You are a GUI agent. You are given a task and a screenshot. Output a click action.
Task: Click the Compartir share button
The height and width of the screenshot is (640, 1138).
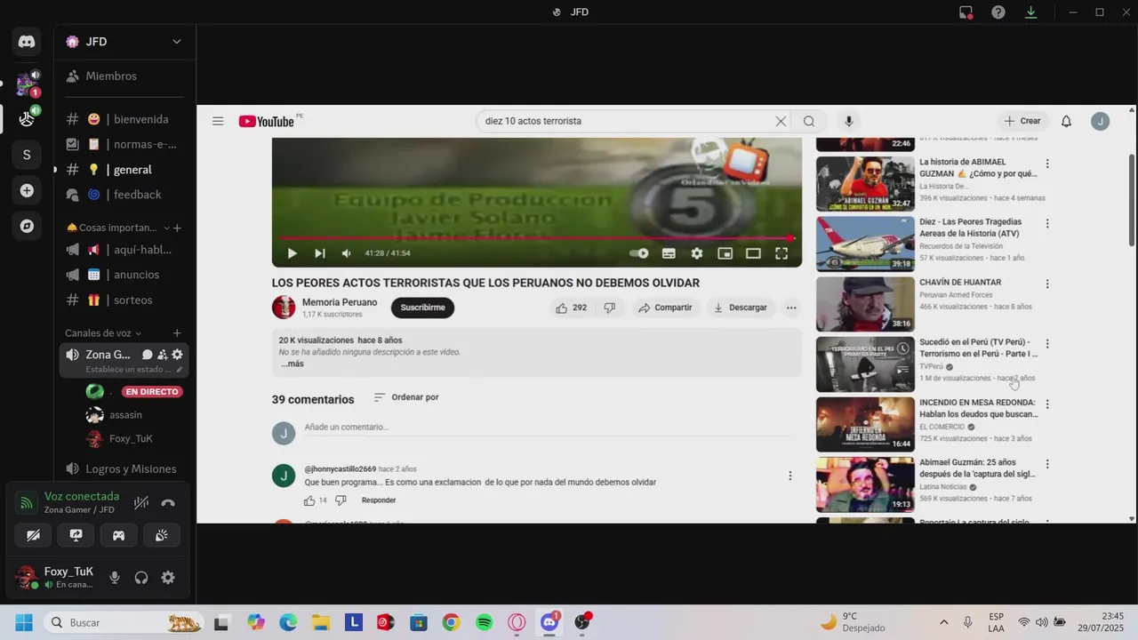[x=665, y=308]
